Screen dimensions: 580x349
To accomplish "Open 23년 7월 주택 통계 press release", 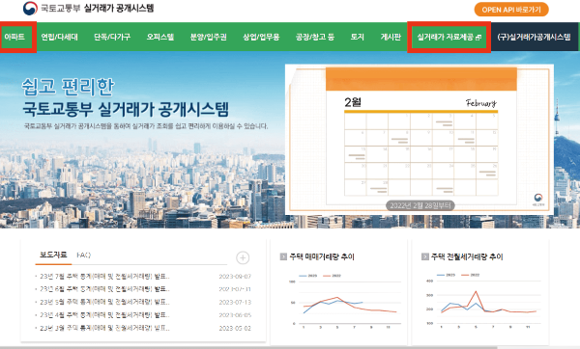I will tap(104, 277).
